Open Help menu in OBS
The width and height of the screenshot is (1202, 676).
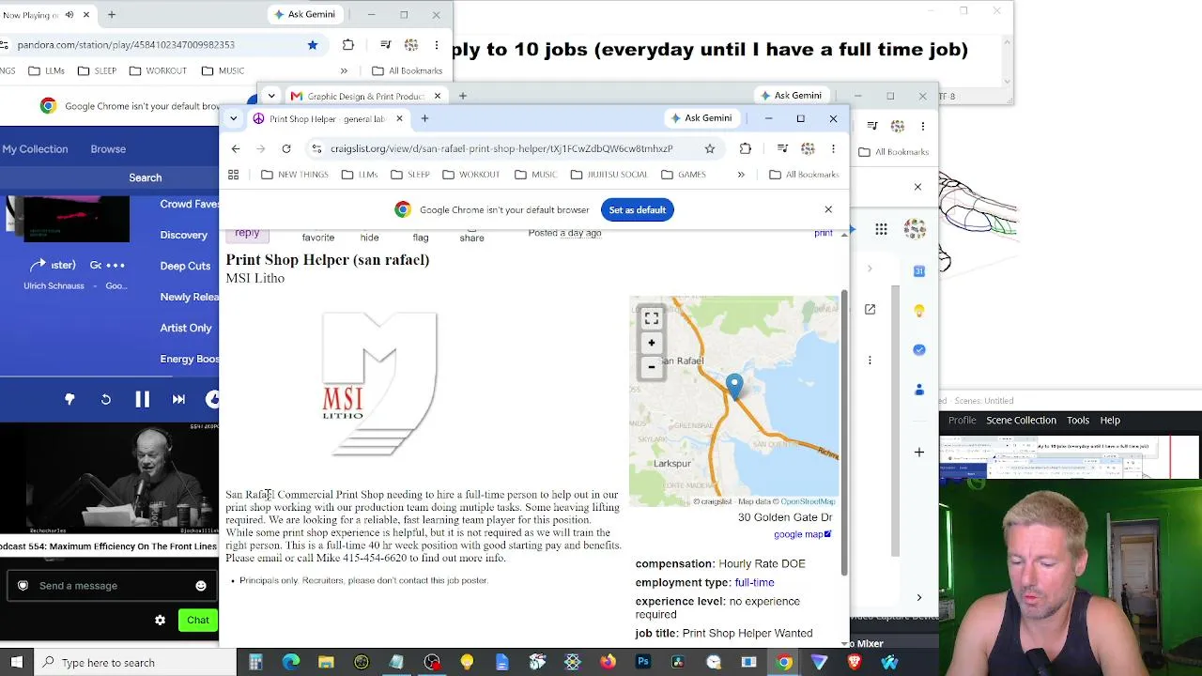point(1110,420)
